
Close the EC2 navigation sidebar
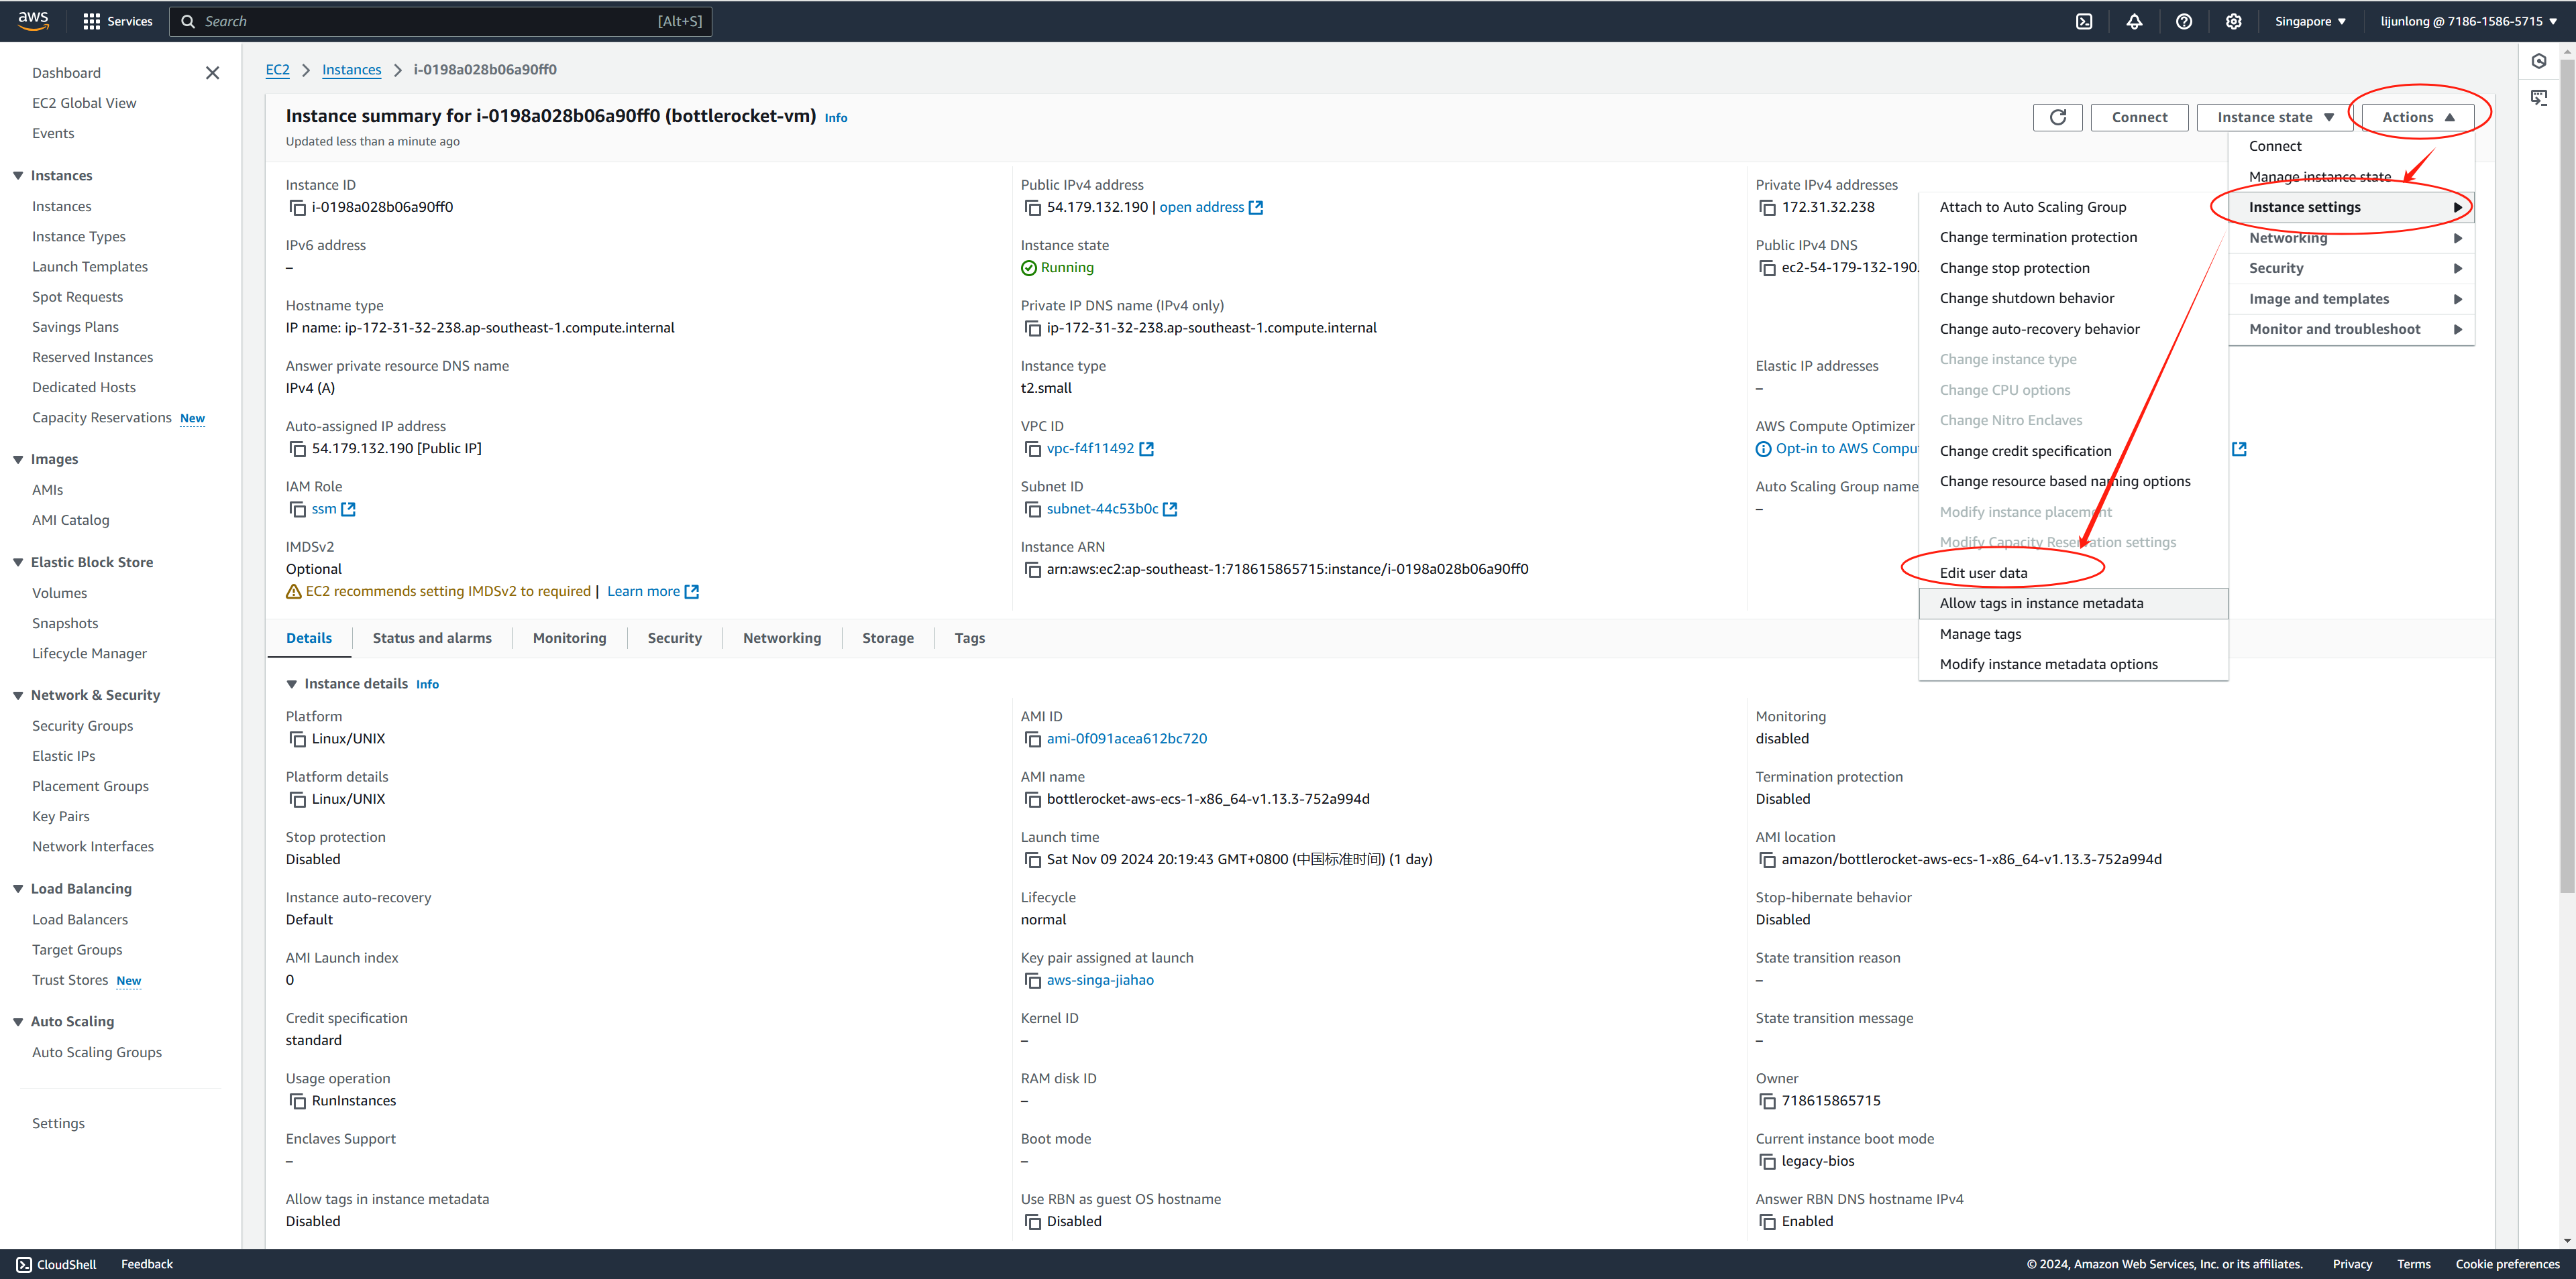coord(212,73)
